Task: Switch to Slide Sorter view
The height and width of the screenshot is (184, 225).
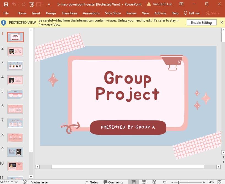Action: coord(144,182)
